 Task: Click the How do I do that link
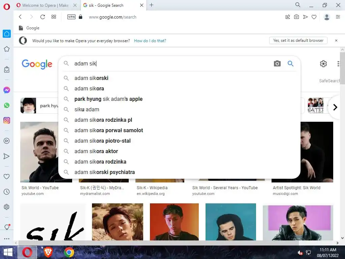pyautogui.click(x=150, y=41)
